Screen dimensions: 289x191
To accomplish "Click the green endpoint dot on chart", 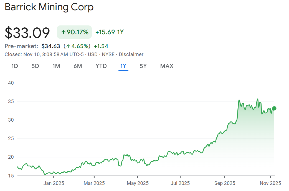I will [x=274, y=108].
